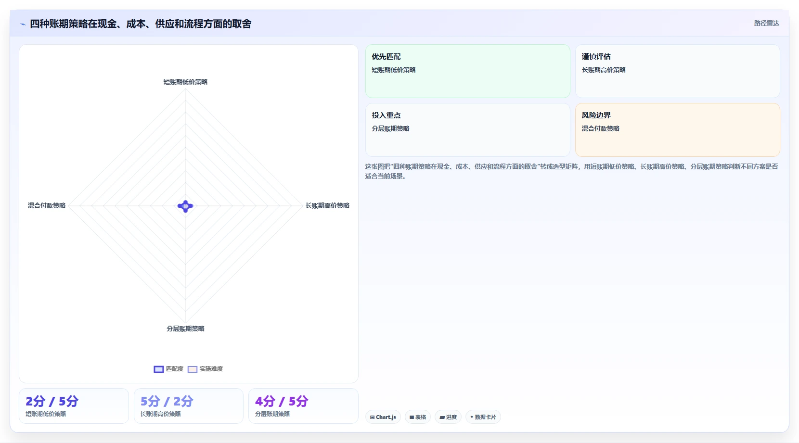Screen dimensions: 799x443
Task: Click 混合付款策略 under 风险边界
Action: click(600, 128)
